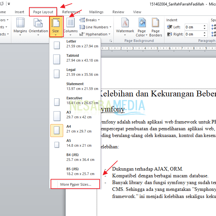Switch to the References tab

pyautogui.click(x=71, y=12)
